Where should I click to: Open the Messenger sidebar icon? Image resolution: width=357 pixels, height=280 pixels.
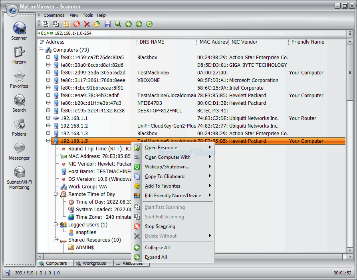19,150
